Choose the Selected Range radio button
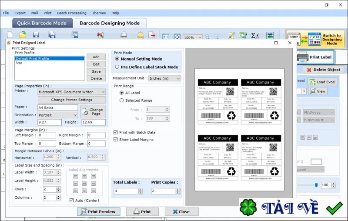The image size is (348, 221). [121, 100]
